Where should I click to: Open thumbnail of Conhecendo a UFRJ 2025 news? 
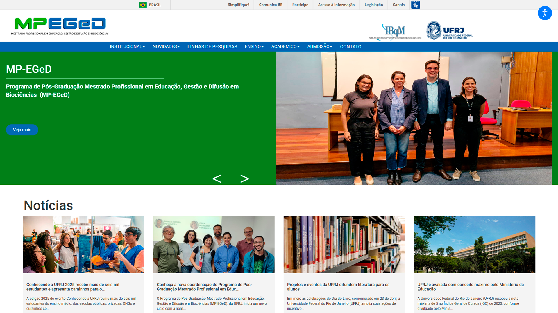click(x=83, y=244)
